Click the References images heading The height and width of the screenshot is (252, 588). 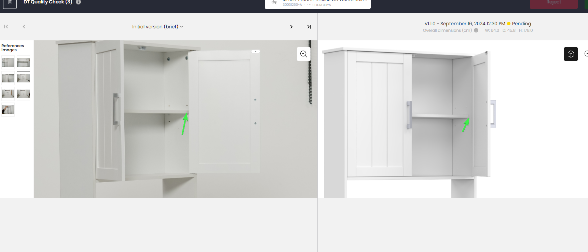tap(13, 48)
